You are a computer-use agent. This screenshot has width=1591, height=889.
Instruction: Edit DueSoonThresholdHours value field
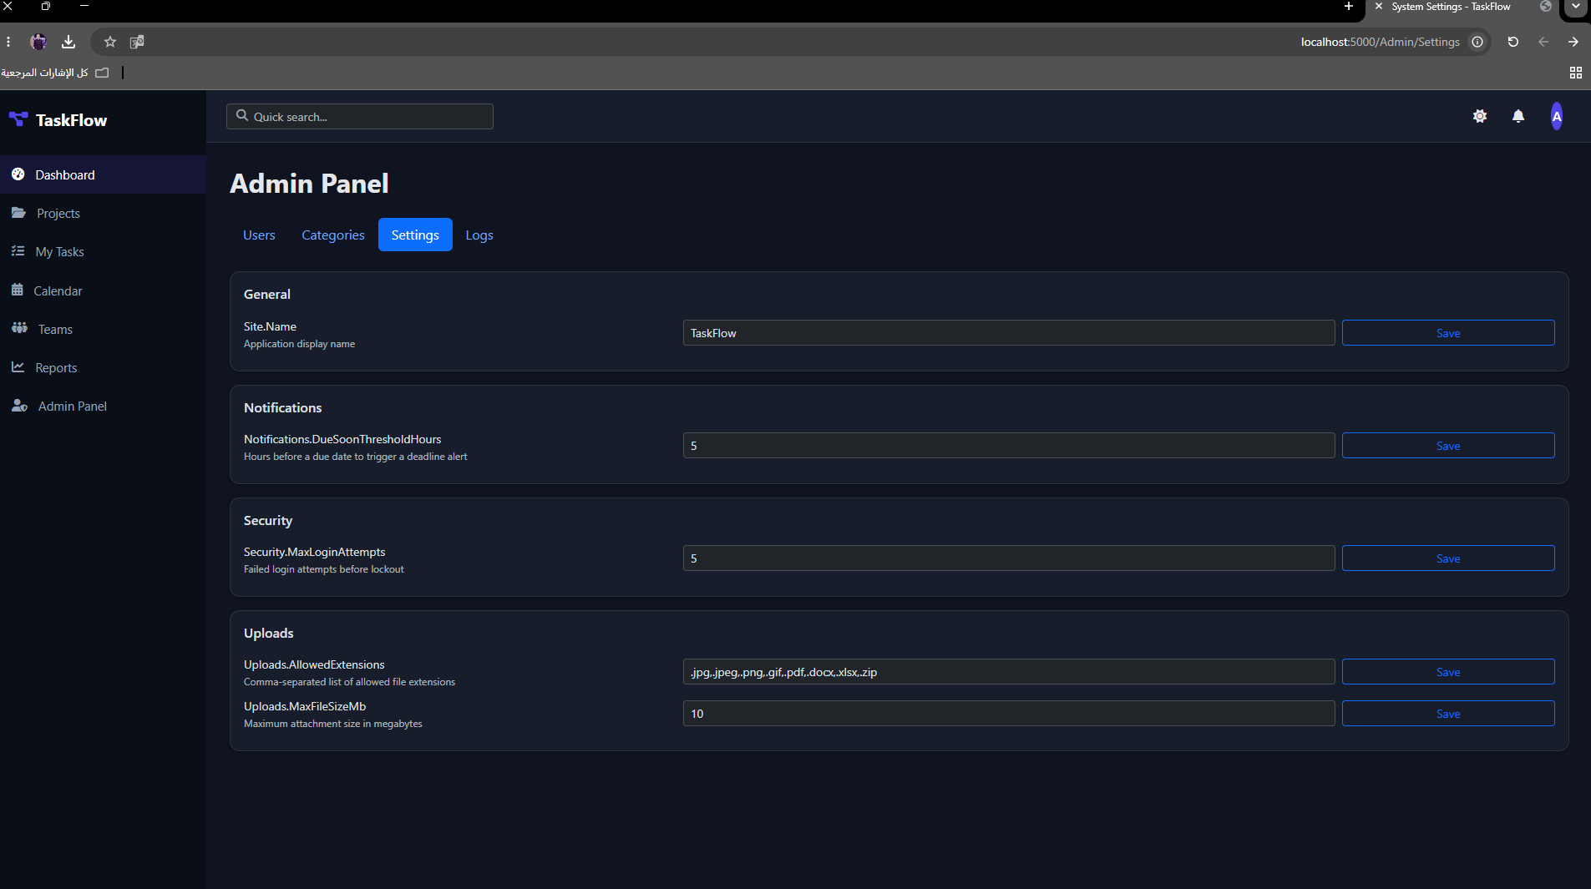click(x=1009, y=445)
